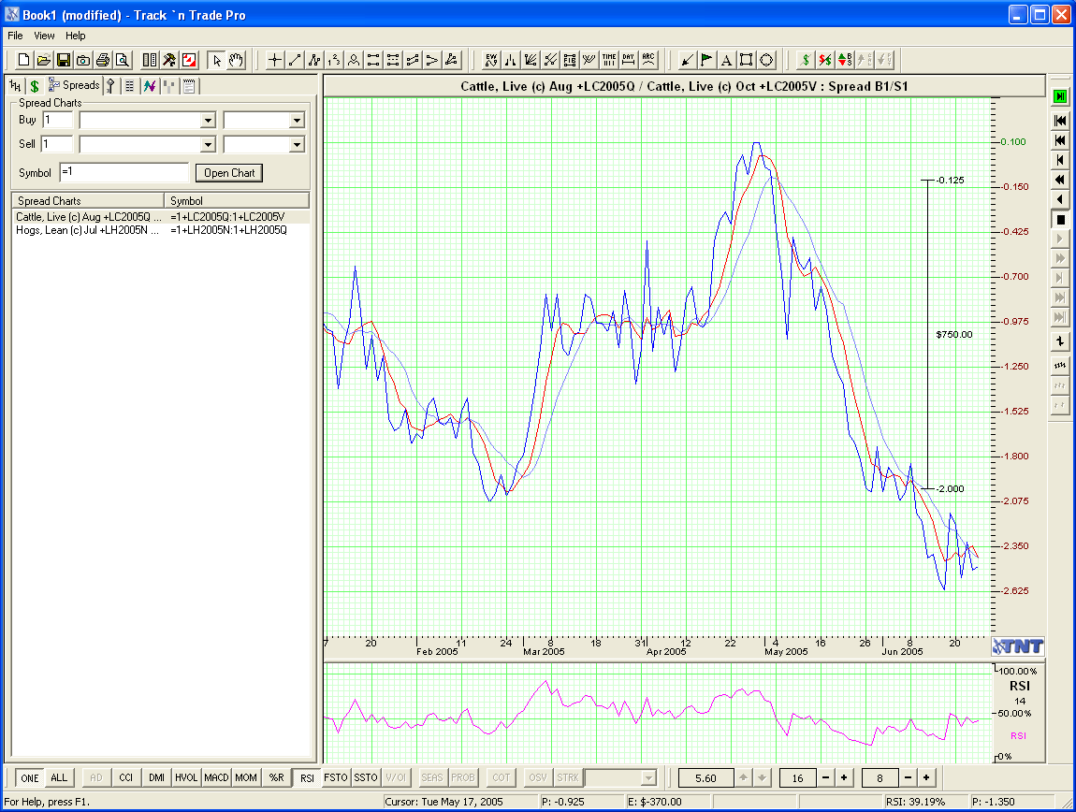Click the printer icon in toolbar
Screen dimensions: 1076x812
(103, 60)
